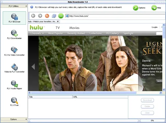Launch FLV to Video Converter
The height and width of the screenshot is (123, 166).
coord(14,51)
